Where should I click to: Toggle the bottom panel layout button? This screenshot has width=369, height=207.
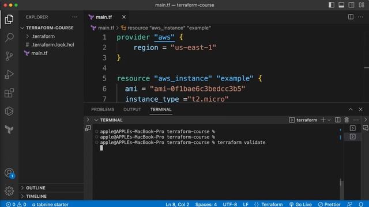tap(341, 5)
